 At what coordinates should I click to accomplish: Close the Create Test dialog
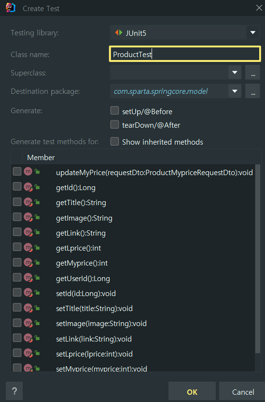click(x=259, y=8)
